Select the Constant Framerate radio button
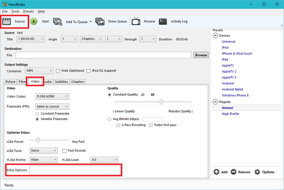Viewport: 284px width, 190px height. [37, 113]
